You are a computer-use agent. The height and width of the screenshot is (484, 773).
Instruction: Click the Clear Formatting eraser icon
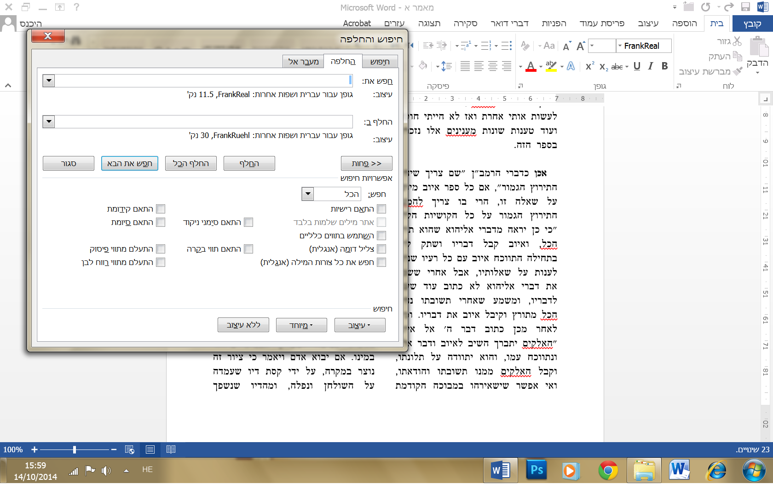pos(525,46)
